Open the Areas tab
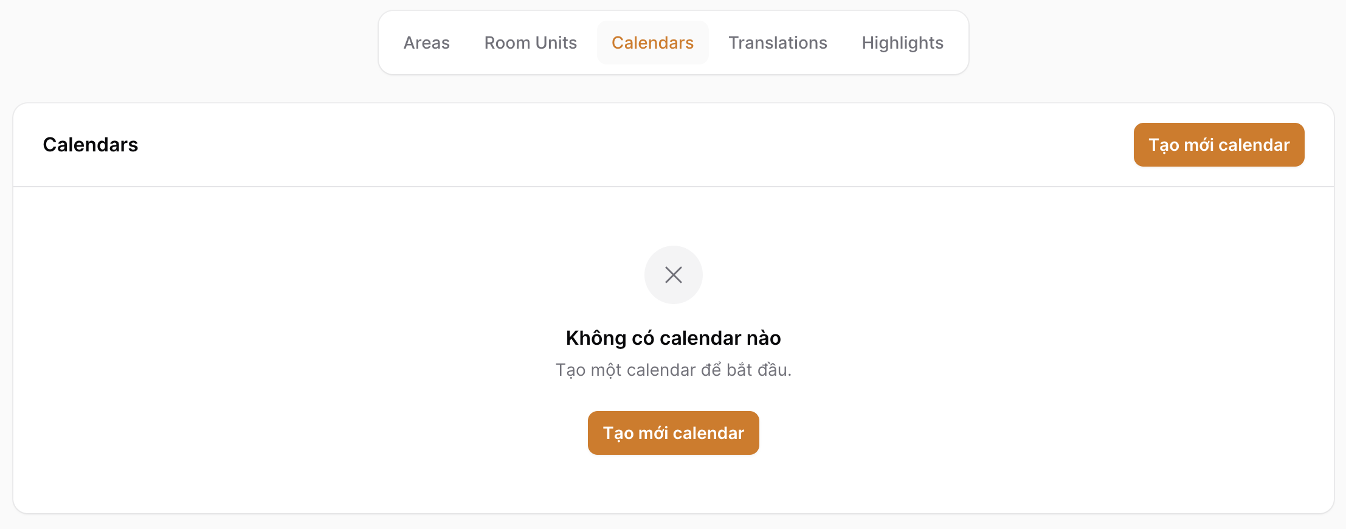The image size is (1346, 529). click(426, 43)
